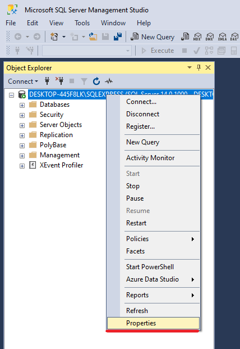Toggle auto-hide pin on Object Explorer

click(199, 67)
